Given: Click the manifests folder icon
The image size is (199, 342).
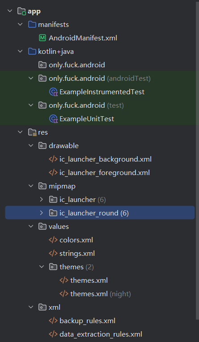Looking at the screenshot, I should [x=32, y=24].
